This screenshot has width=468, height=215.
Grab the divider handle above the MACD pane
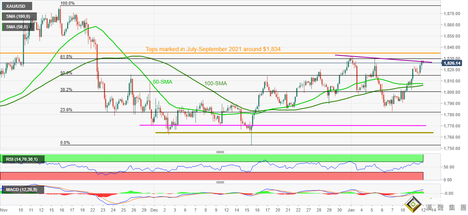point(220,182)
